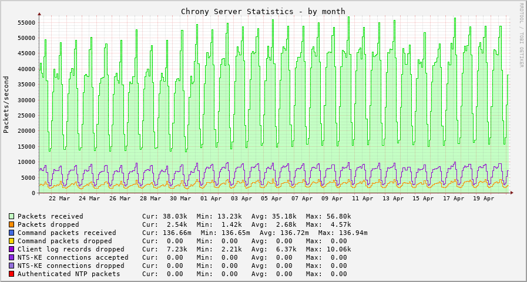The image size is (527, 282).
Task: Click the Packets/second axis label
Action: point(6,105)
